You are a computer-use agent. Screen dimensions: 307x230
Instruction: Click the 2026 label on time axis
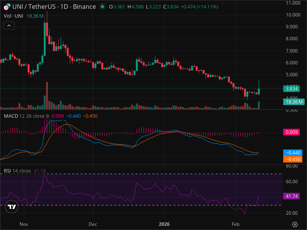click(x=164, y=224)
